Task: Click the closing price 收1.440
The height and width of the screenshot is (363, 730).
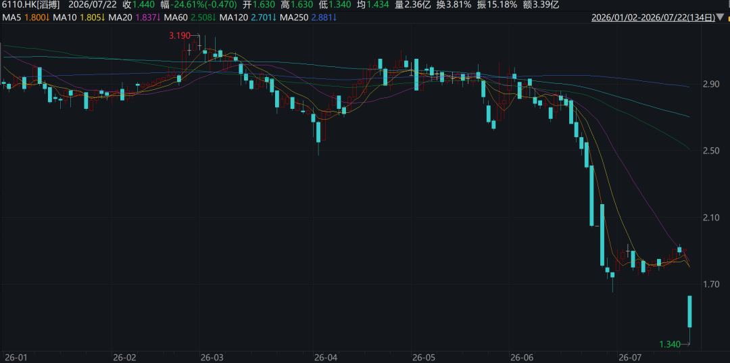Action: 138,5
